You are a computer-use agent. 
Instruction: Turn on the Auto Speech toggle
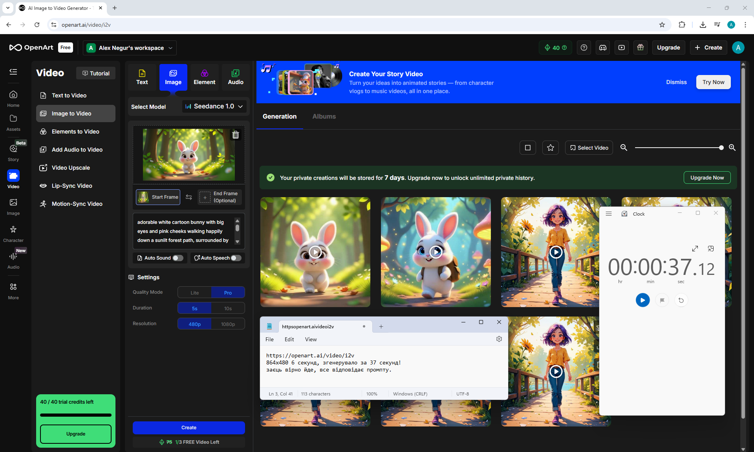[236, 258]
